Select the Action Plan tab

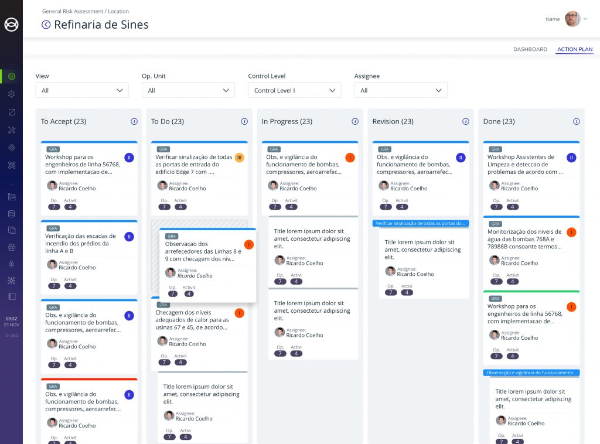[x=574, y=49]
